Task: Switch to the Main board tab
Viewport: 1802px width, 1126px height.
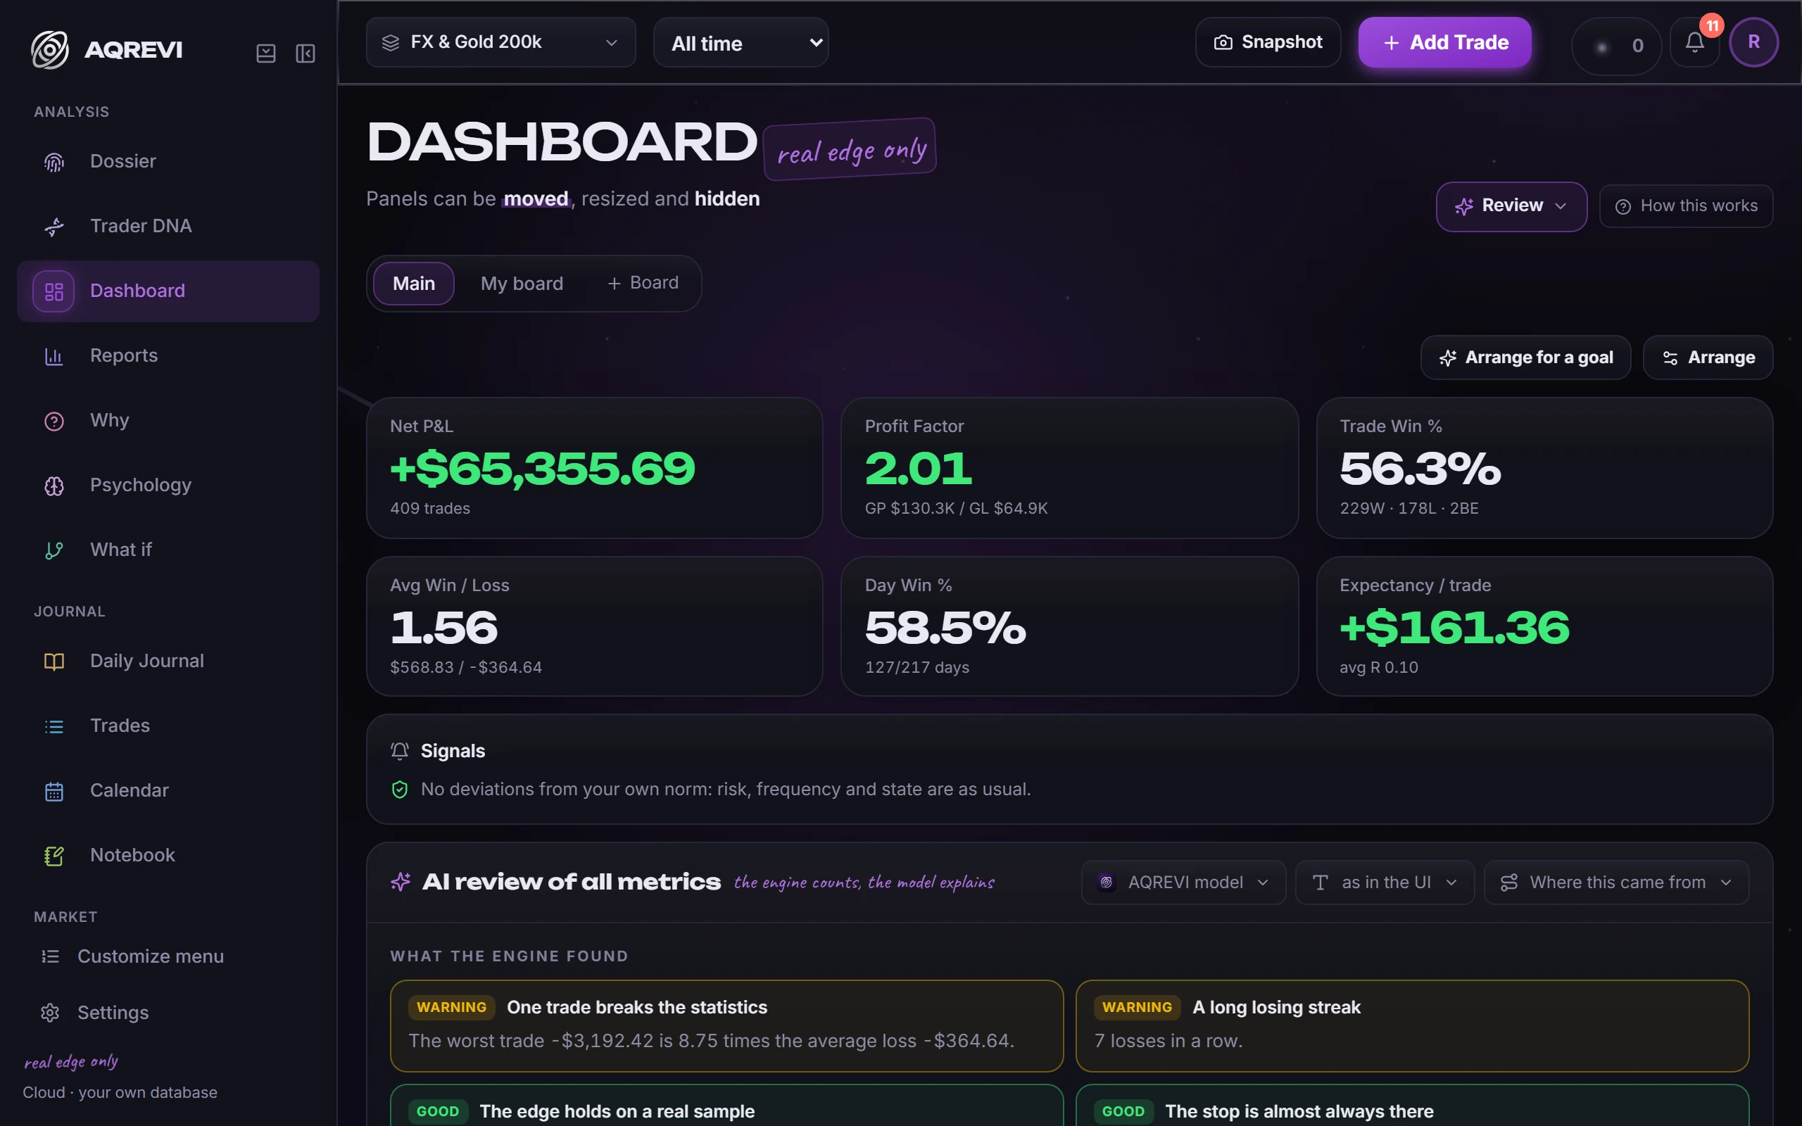Action: tap(414, 284)
